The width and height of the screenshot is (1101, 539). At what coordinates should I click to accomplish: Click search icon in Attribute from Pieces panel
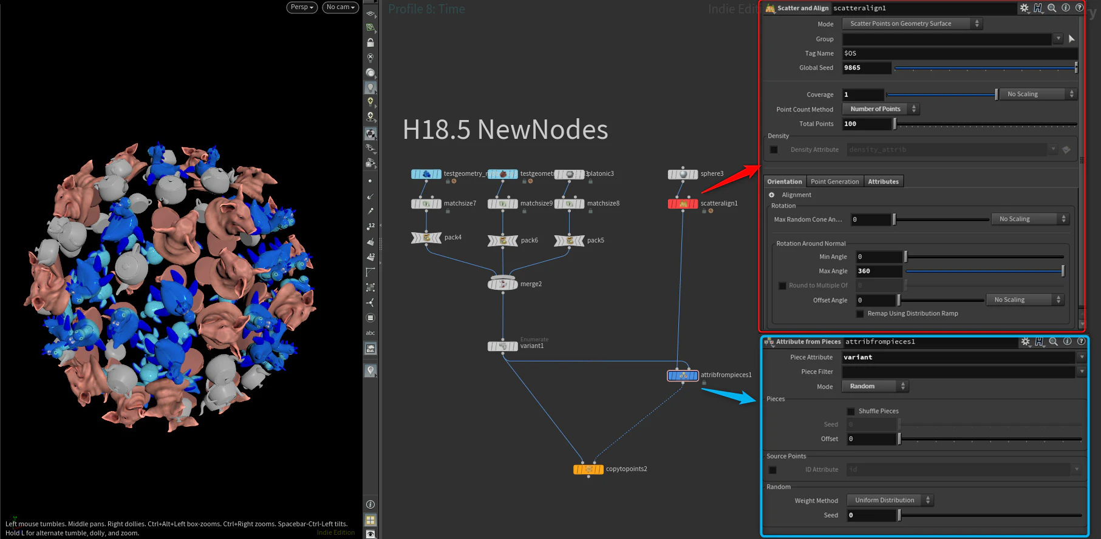[1054, 341]
